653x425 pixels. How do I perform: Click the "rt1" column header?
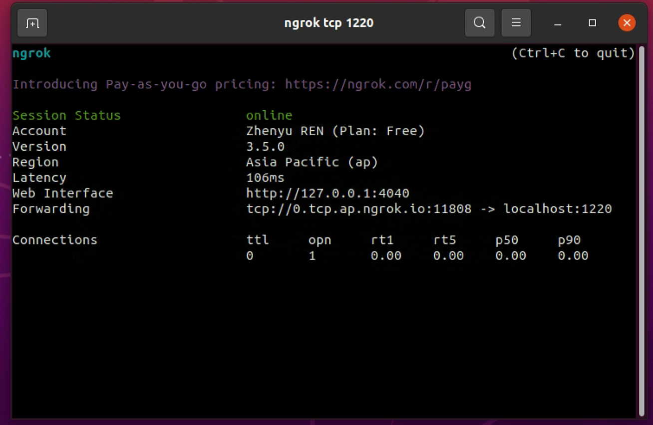(382, 240)
